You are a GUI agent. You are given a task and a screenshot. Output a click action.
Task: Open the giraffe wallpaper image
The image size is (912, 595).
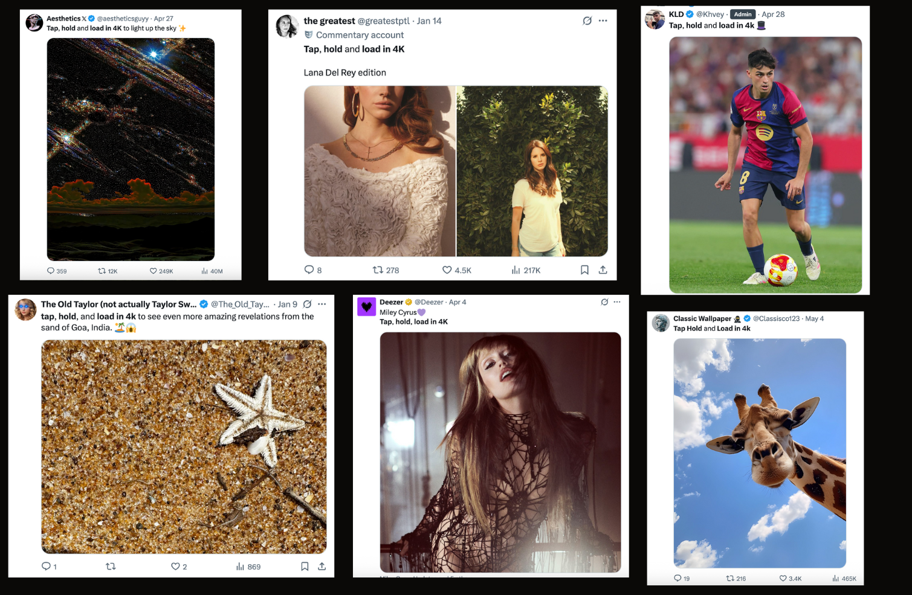pos(760,453)
